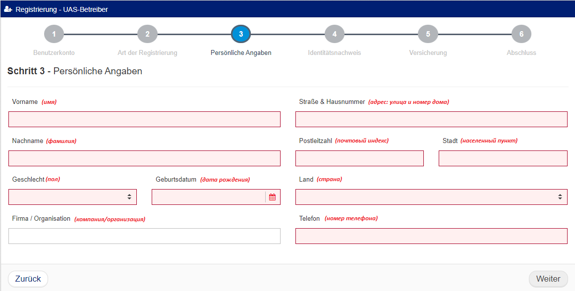Click the Stadt input field
The image size is (575, 291).
(503, 158)
